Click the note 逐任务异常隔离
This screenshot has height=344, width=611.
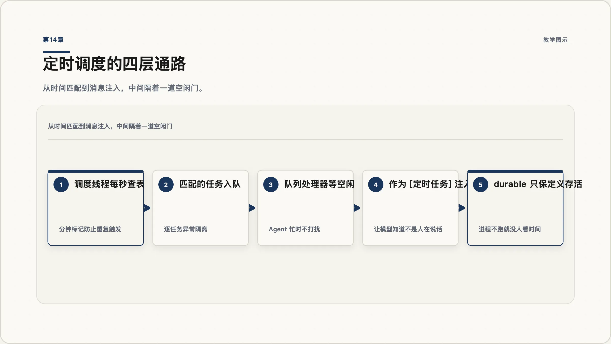pos(186,229)
